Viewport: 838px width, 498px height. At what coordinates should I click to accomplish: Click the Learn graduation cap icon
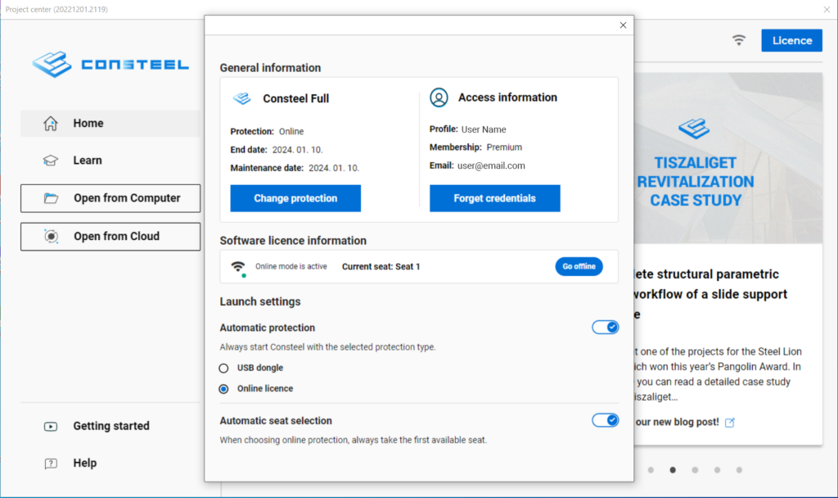tap(51, 161)
